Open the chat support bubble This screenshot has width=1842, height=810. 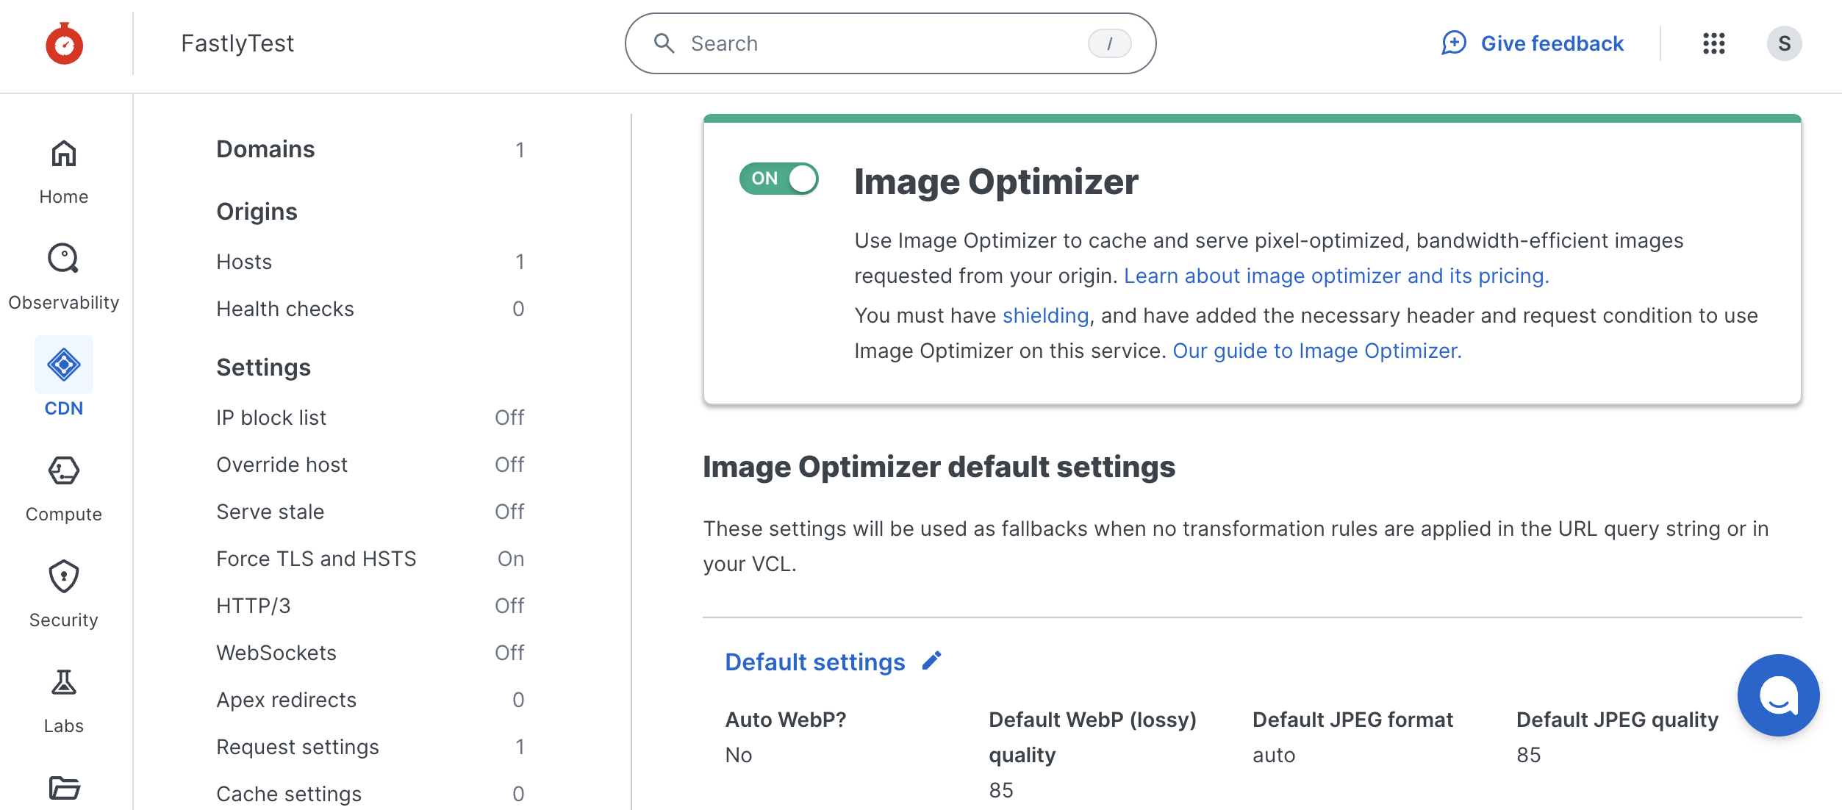tap(1778, 695)
